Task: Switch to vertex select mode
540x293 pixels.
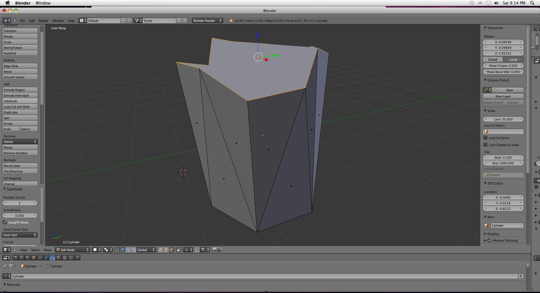Action: click(x=160, y=250)
